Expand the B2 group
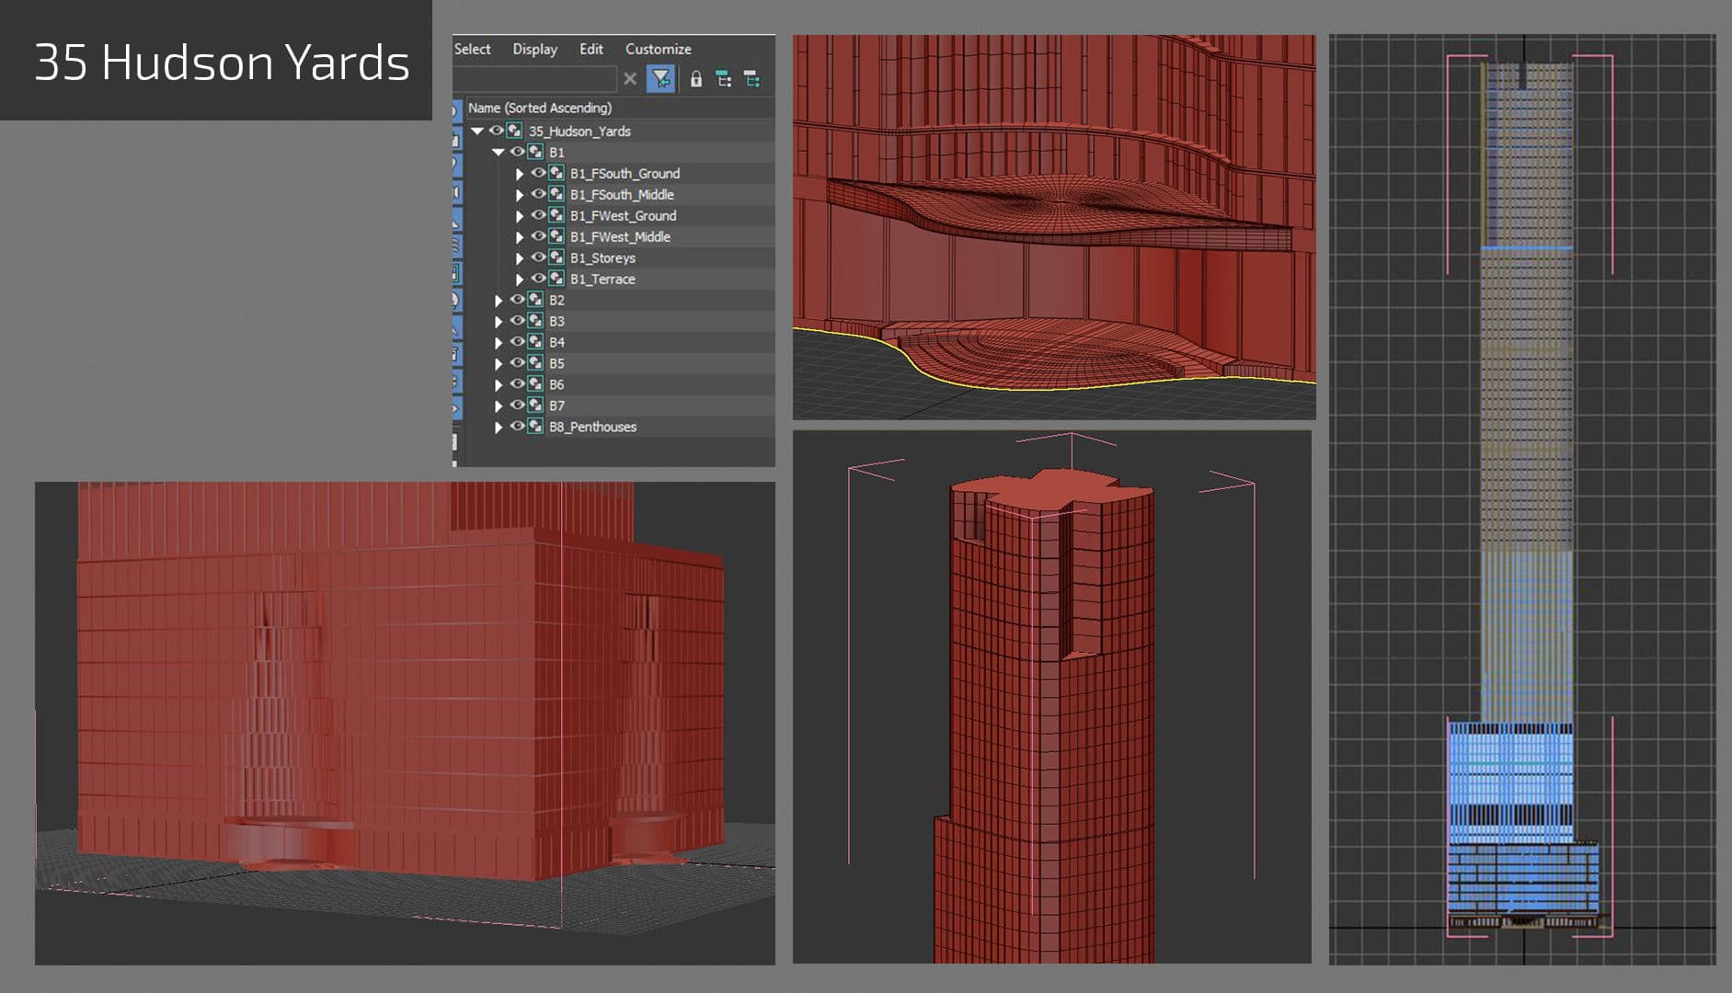The width and height of the screenshot is (1732, 993). click(x=499, y=301)
